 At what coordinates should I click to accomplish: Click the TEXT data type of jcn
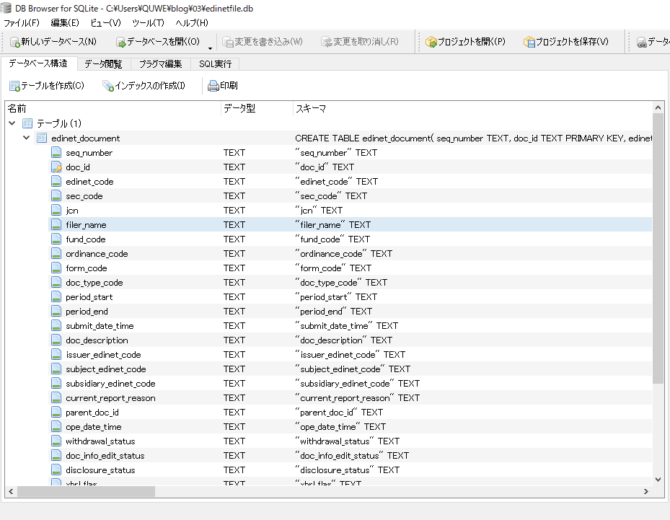coord(234,210)
